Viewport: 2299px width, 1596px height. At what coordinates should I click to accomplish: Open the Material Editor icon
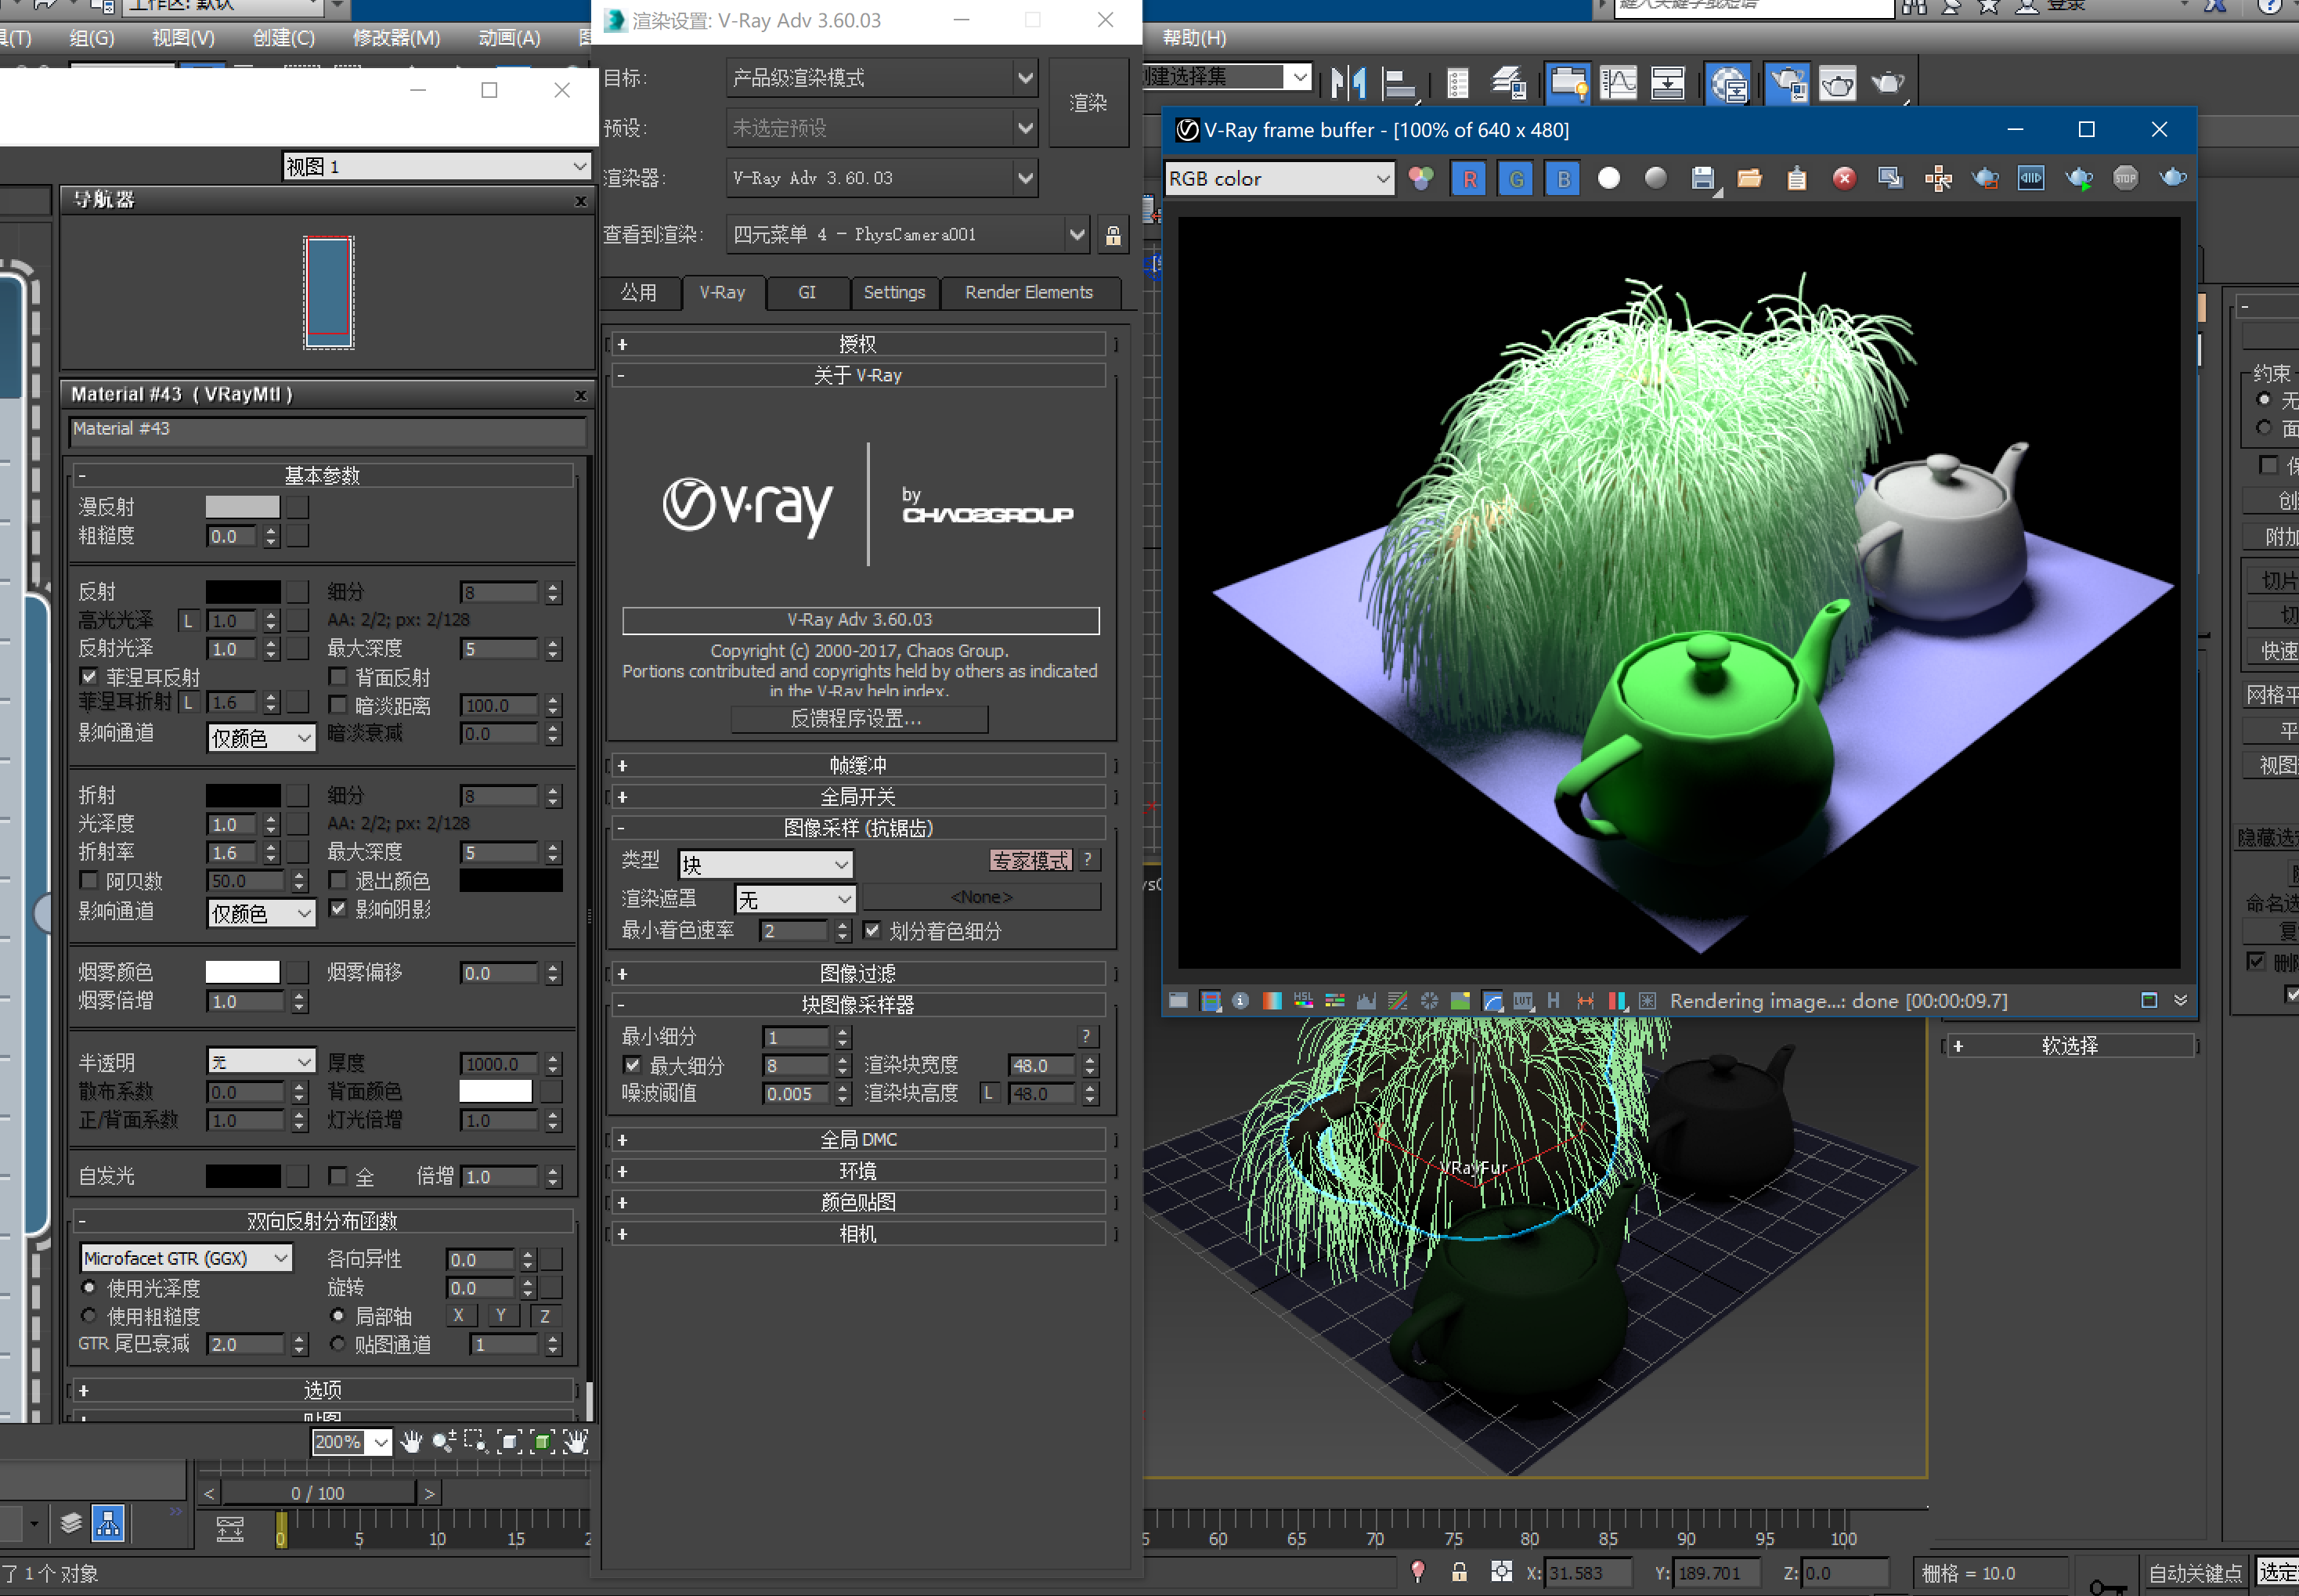pyautogui.click(x=1728, y=83)
